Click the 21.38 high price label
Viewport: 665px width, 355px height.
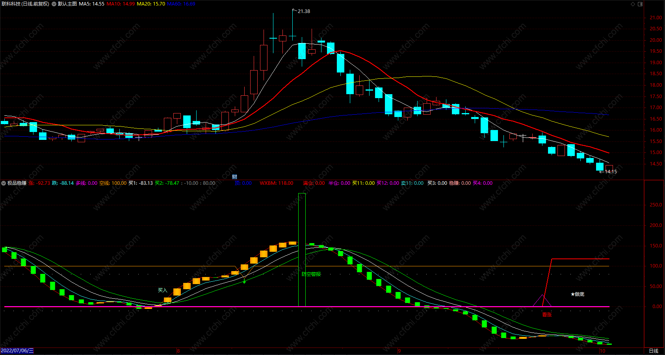click(x=304, y=11)
